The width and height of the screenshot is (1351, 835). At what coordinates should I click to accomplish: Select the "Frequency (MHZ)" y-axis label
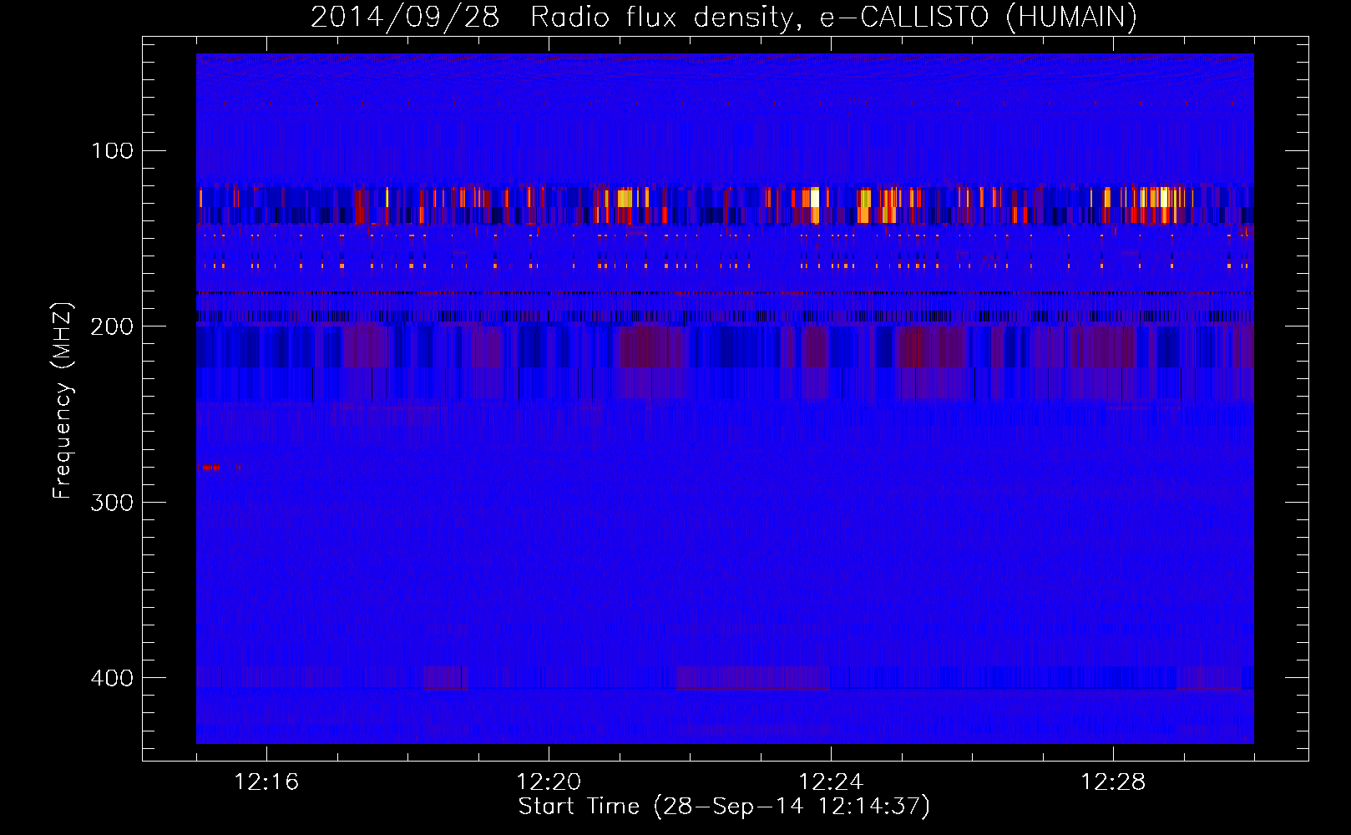click(63, 400)
